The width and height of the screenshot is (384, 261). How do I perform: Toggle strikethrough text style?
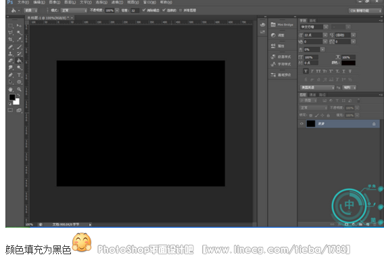pyautogui.click(x=350, y=71)
